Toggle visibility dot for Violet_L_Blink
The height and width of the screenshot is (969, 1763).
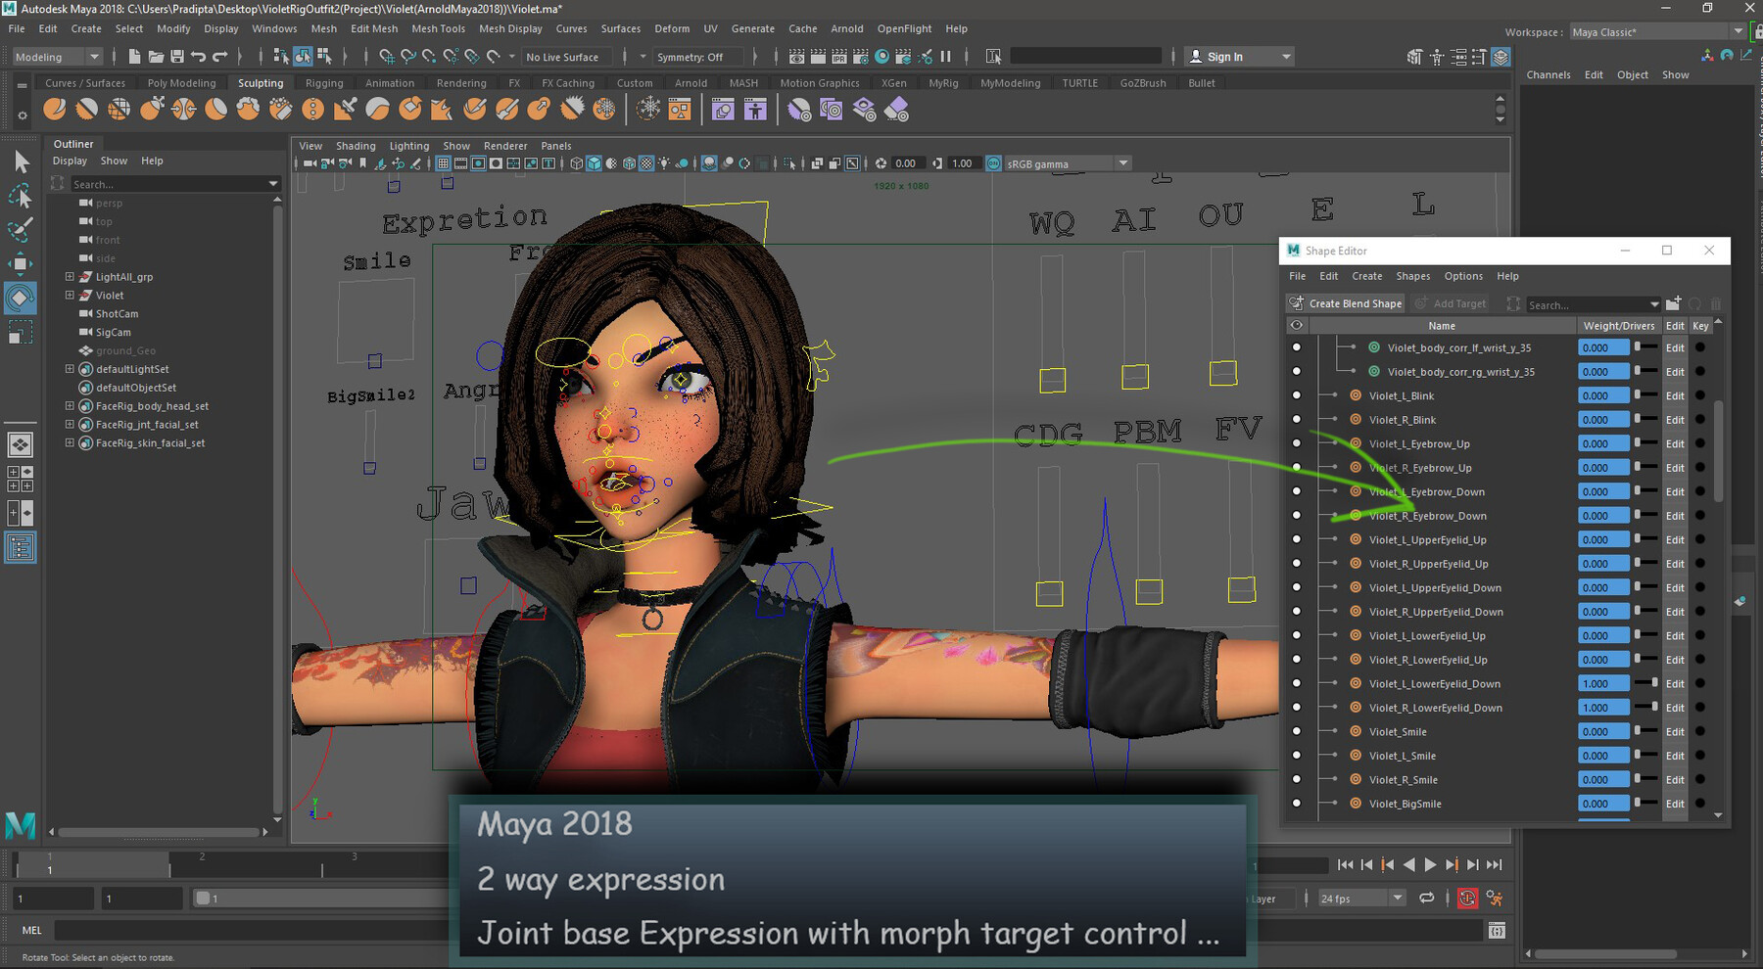pos(1297,395)
